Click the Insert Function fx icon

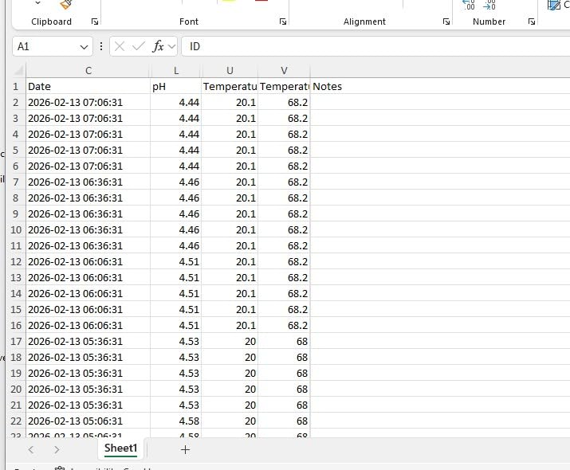(158, 46)
